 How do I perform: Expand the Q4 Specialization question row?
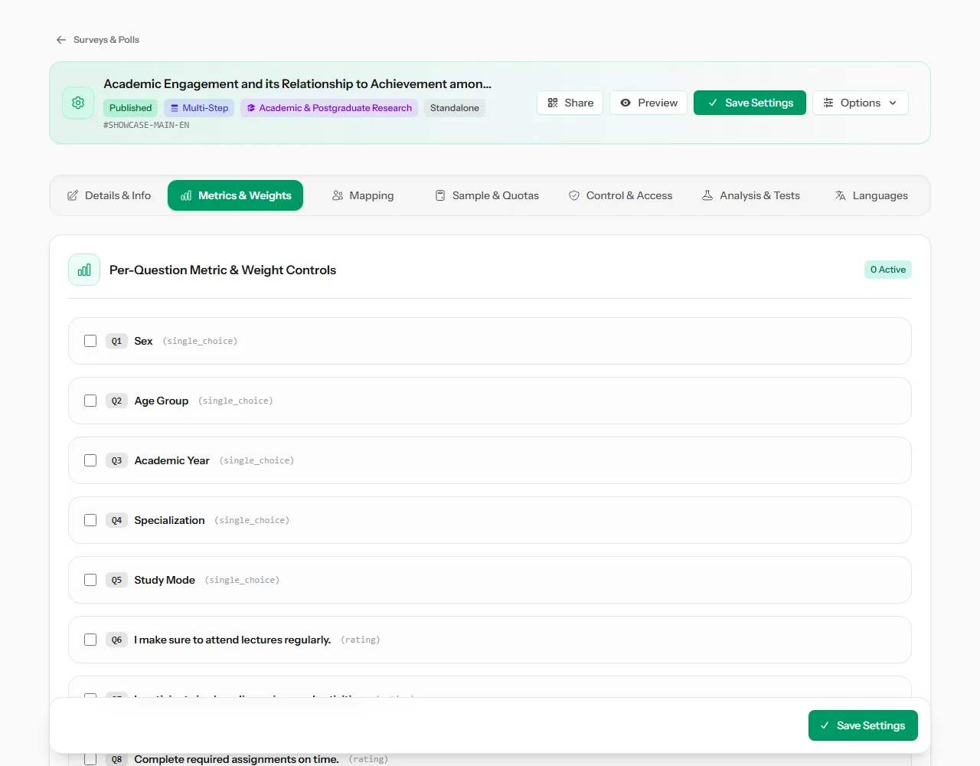[x=490, y=520]
